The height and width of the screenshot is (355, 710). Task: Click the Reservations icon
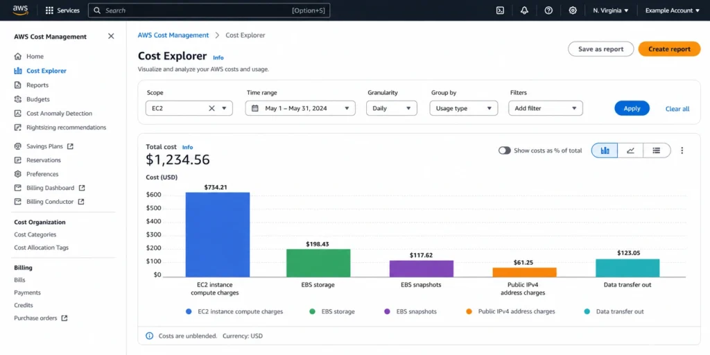(x=18, y=160)
